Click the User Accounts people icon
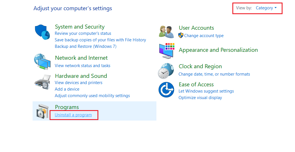 tap(166, 31)
